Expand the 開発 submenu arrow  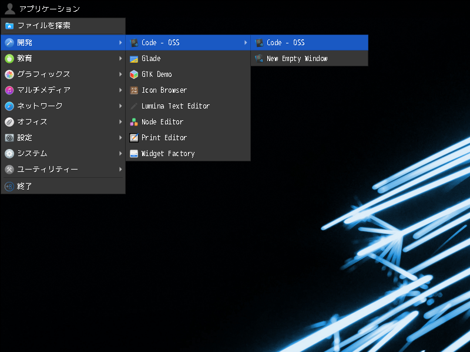point(120,42)
